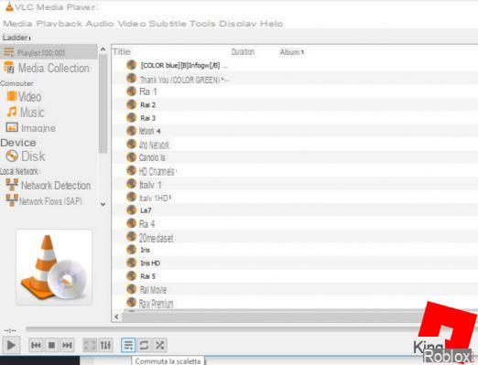Open the Audio menu
This screenshot has height=365, width=478.
tap(100, 24)
